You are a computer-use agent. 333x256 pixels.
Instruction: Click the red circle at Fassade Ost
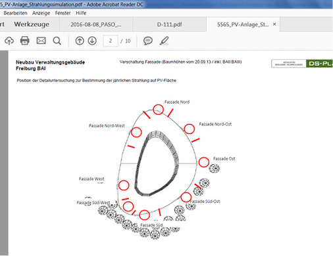204,162
